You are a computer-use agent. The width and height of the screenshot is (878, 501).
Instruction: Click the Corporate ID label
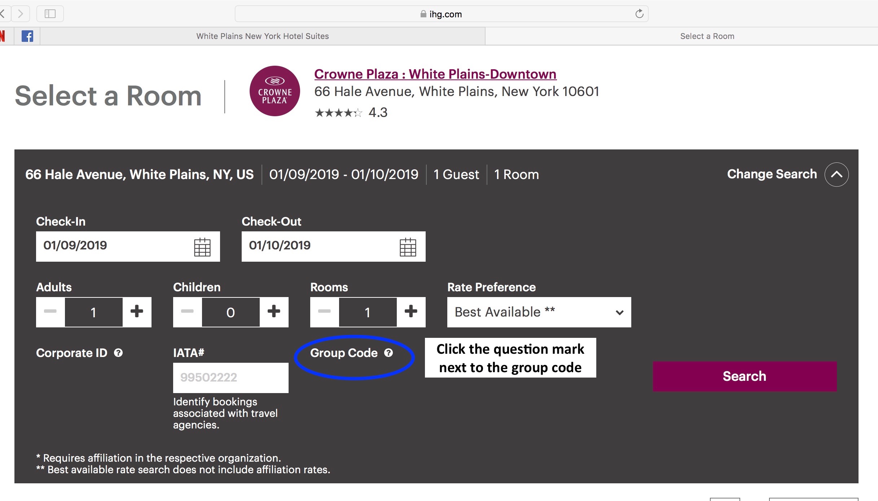(72, 353)
